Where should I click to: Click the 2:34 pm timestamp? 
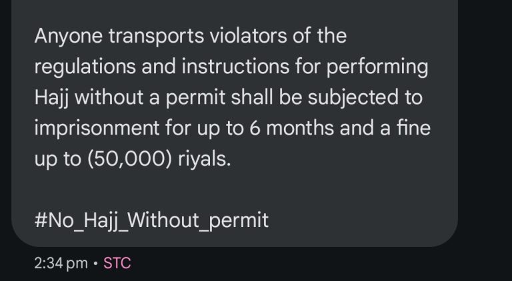(61, 264)
